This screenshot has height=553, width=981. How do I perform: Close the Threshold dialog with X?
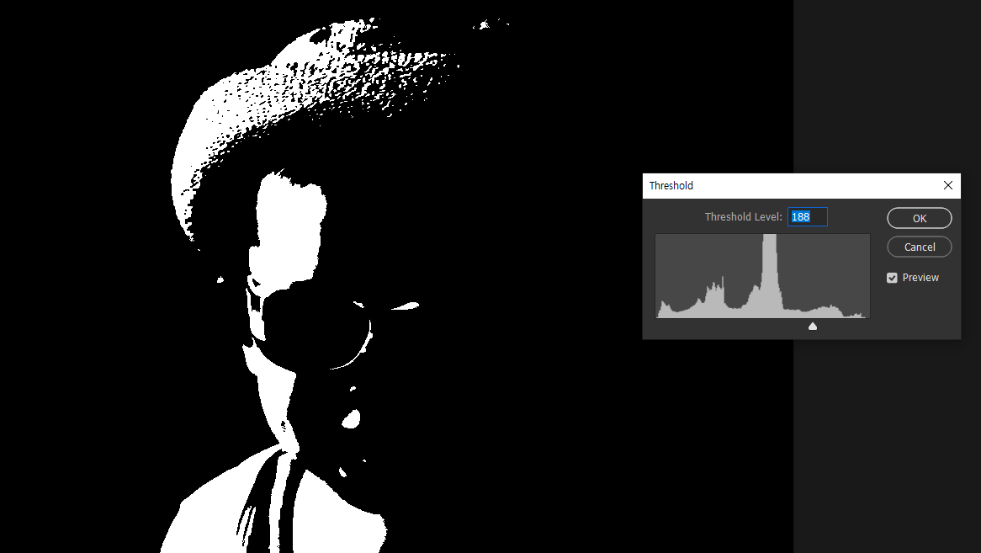[948, 185]
